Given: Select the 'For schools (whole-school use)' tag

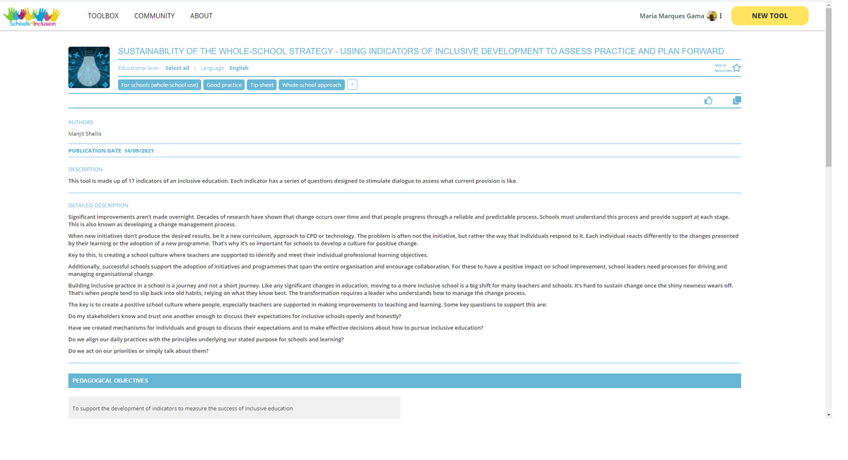Looking at the screenshot, I should (x=160, y=85).
